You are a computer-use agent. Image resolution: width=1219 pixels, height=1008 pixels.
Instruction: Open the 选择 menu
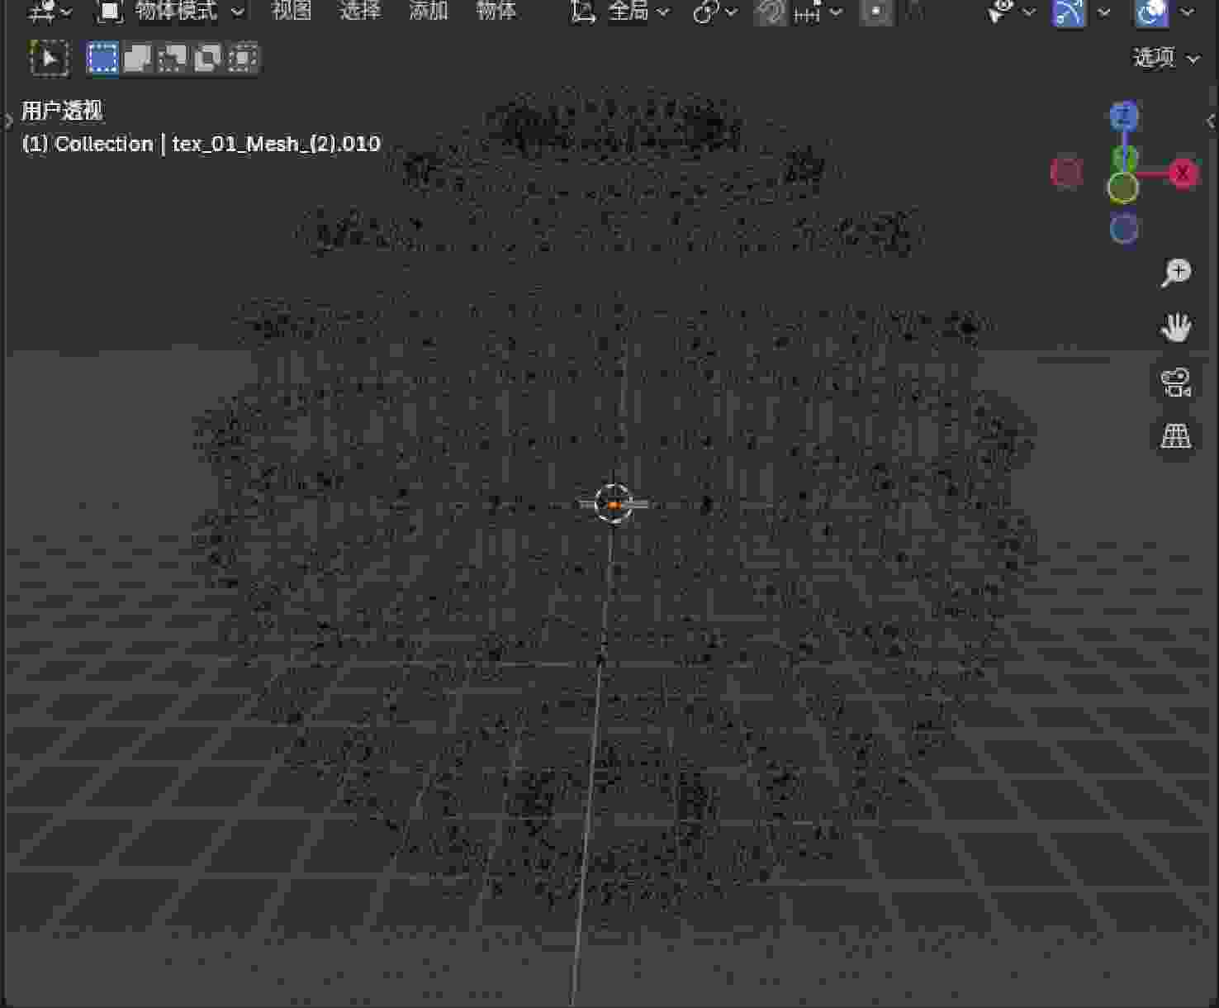360,12
